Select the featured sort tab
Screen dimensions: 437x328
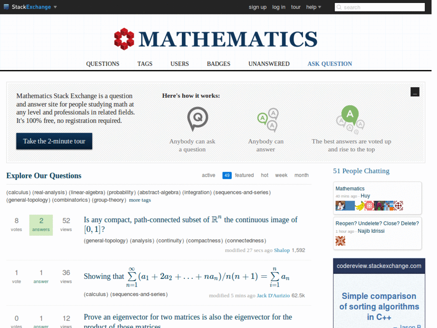pos(244,175)
